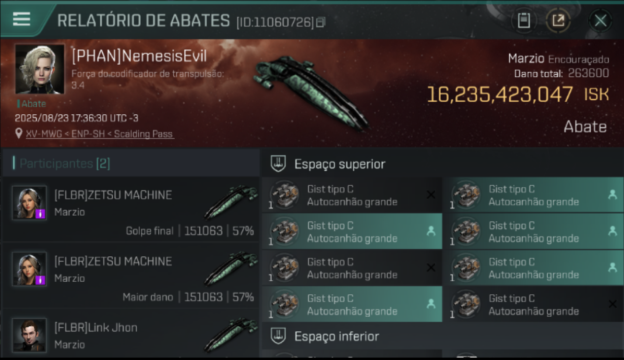Viewport: 624px width, 360px height.
Task: Close the kill report window
Action: pos(600,21)
